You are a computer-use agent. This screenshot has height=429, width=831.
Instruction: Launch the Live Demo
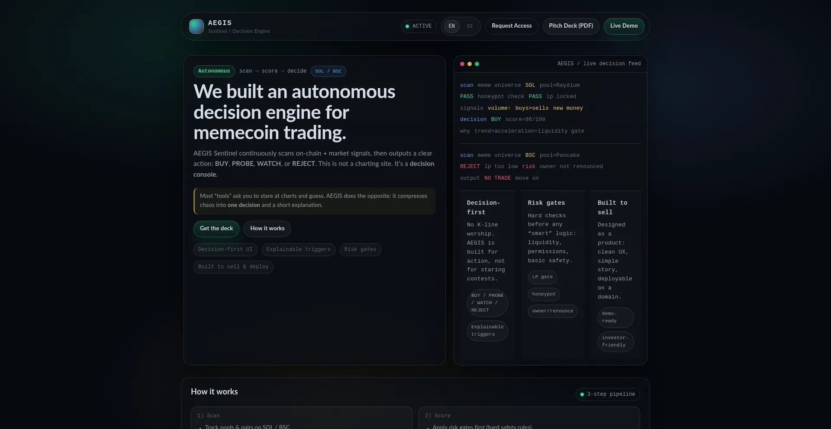[x=624, y=26]
